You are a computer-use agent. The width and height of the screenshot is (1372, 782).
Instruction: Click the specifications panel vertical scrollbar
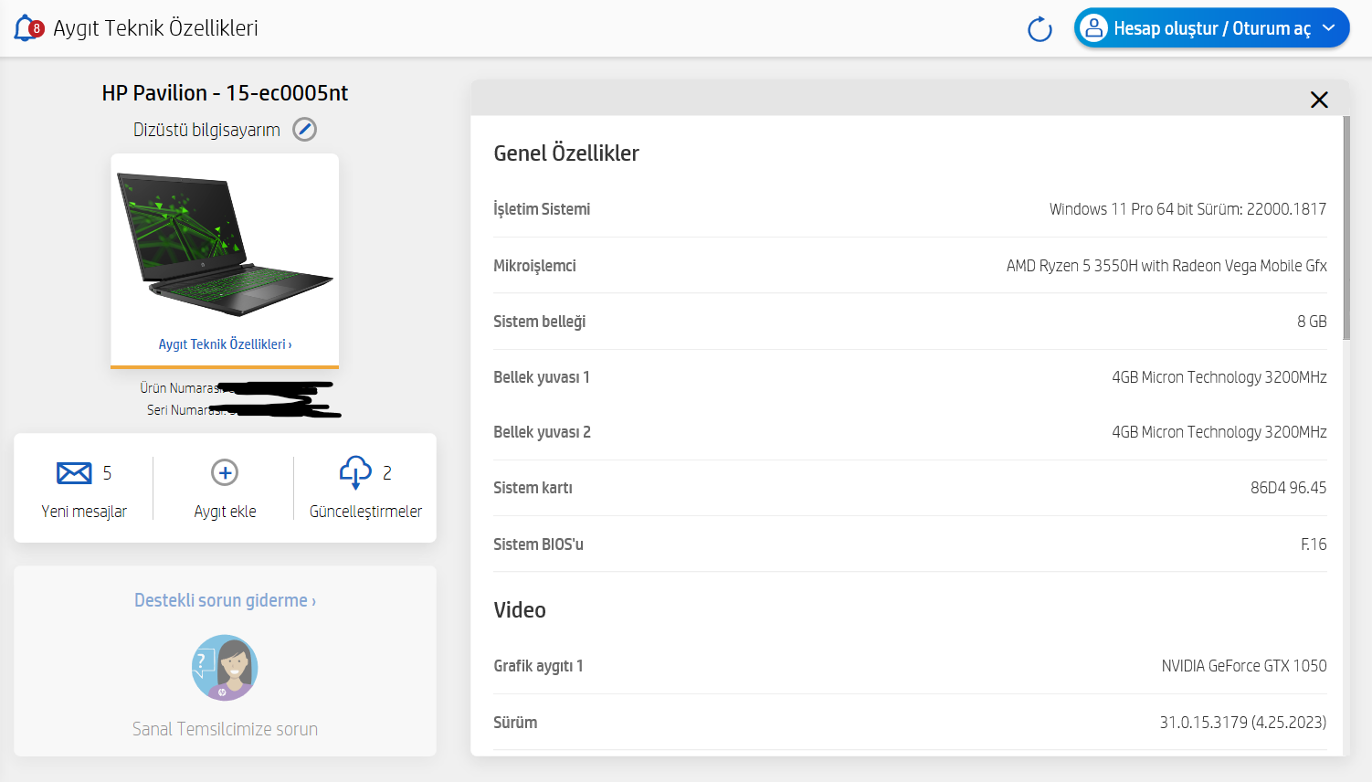(x=1346, y=228)
